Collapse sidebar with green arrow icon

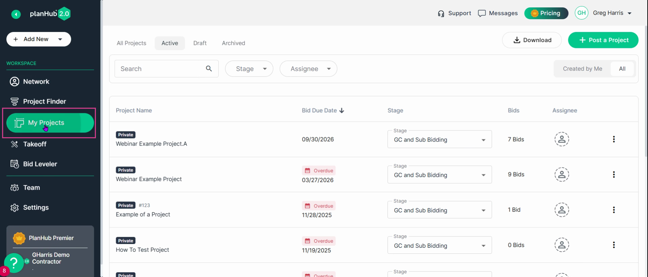coord(16,14)
